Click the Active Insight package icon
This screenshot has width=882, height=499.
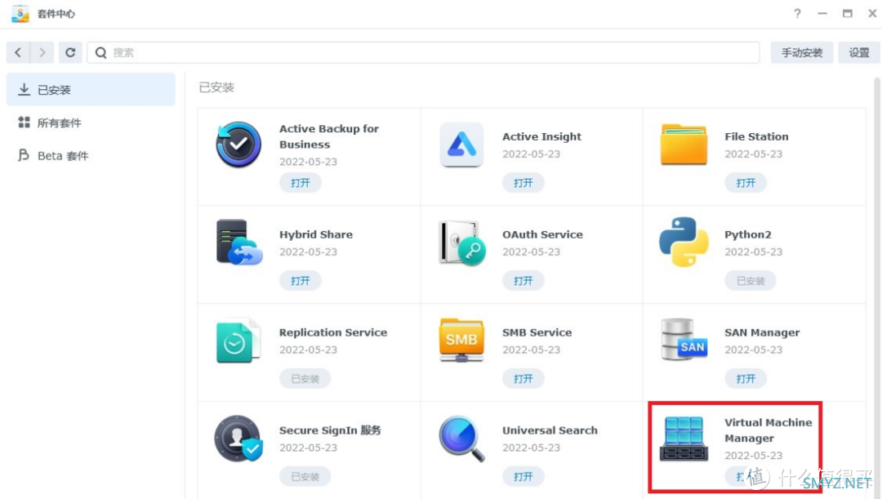[x=461, y=145]
